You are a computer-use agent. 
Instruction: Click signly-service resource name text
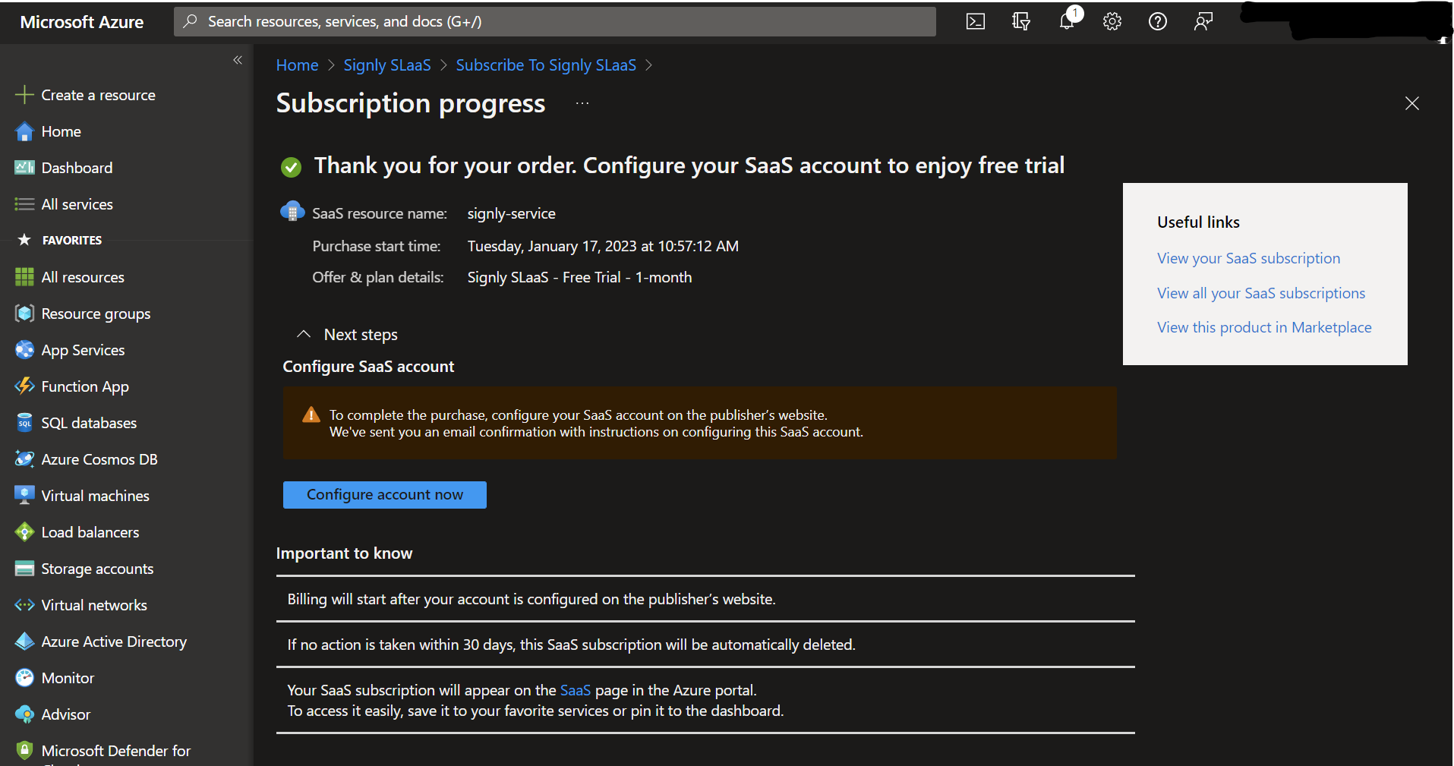[511, 214]
